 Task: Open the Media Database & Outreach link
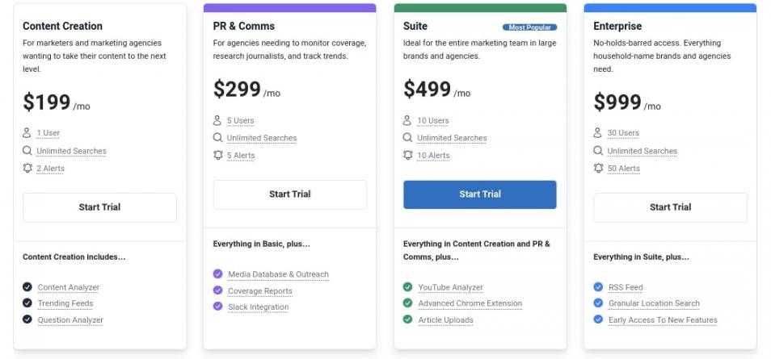coord(278,274)
